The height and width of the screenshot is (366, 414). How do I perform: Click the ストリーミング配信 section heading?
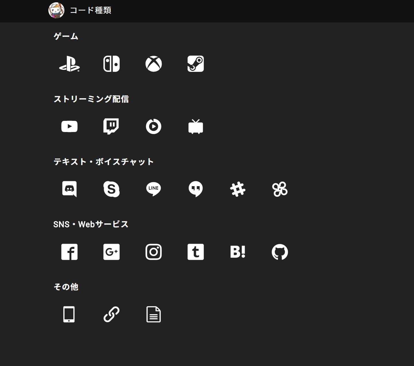pos(91,99)
